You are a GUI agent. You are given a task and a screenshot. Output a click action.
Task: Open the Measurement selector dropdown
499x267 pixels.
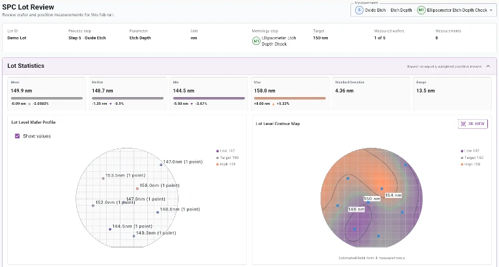click(423, 10)
